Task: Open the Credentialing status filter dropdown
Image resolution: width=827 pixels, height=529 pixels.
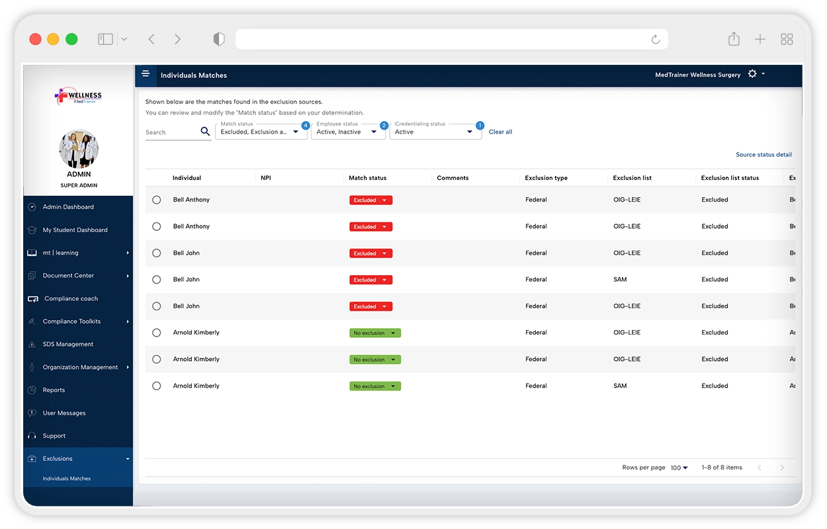Action: [x=435, y=132]
